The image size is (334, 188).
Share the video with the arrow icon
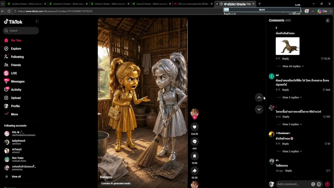(194, 171)
